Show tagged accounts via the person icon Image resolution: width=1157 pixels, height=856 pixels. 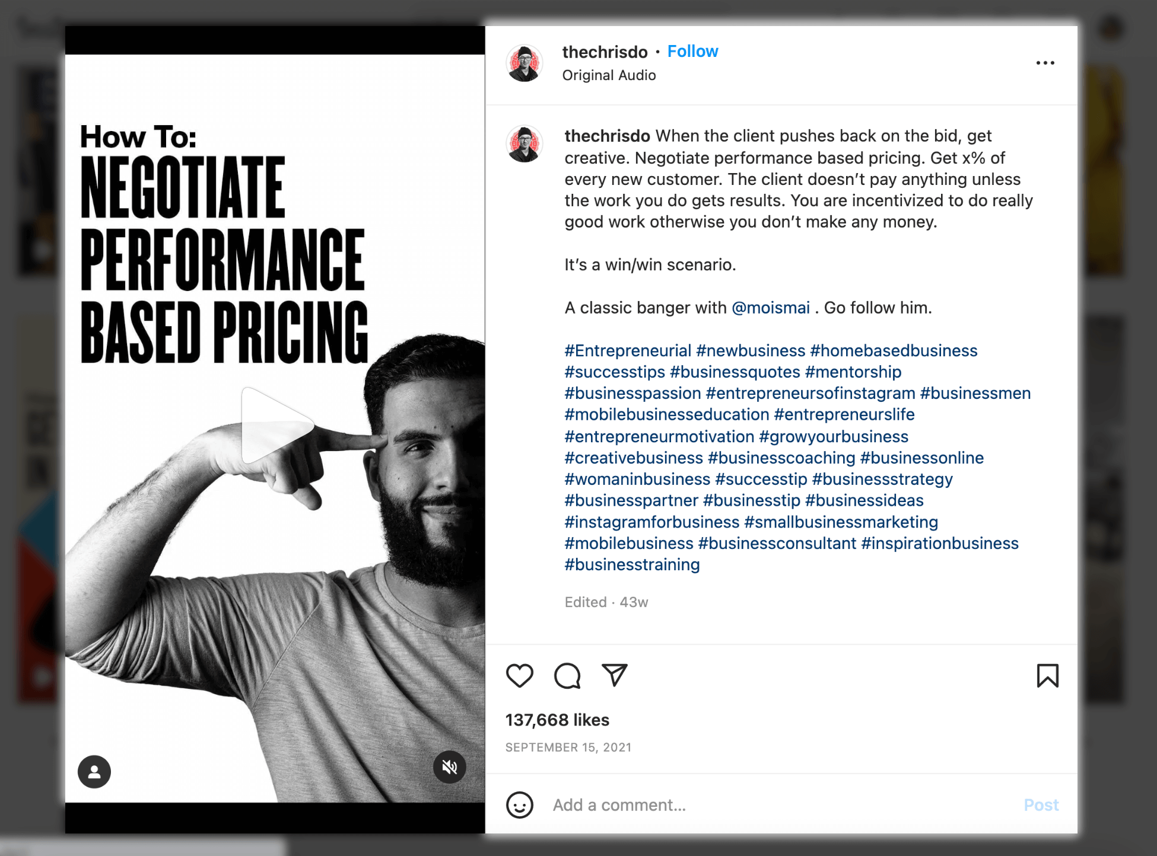click(94, 771)
